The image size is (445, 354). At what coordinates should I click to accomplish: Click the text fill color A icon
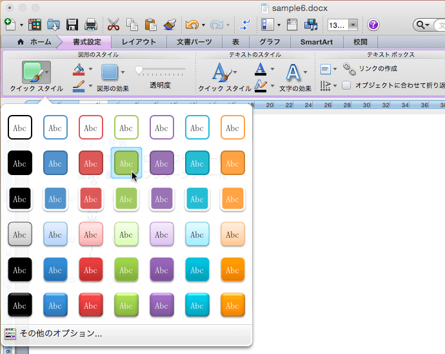coord(261,69)
